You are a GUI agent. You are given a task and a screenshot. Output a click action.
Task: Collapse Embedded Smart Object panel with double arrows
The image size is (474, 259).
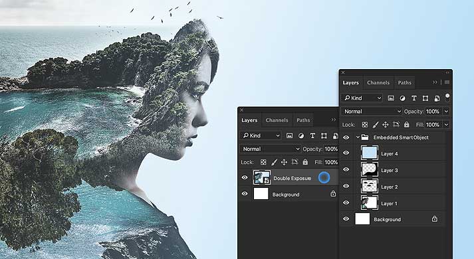point(447,72)
